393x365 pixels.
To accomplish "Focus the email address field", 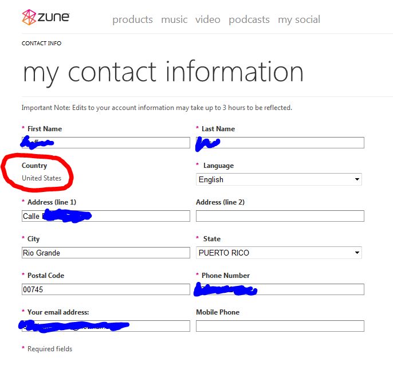I will pyautogui.click(x=106, y=326).
